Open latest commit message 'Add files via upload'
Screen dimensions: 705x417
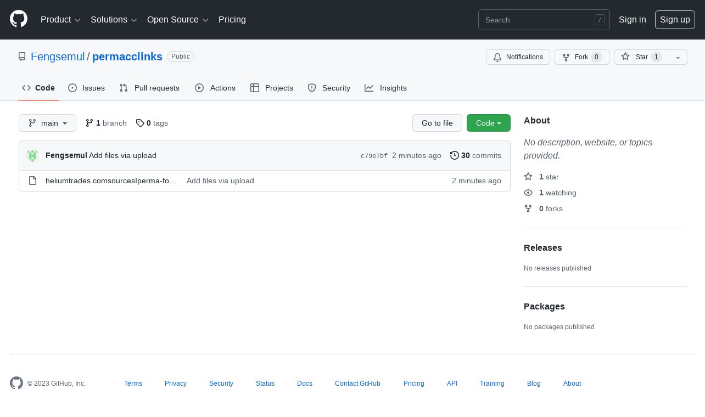122,155
